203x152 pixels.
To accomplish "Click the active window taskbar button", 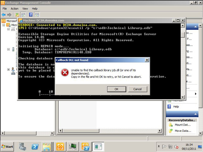I will click(x=98, y=146).
